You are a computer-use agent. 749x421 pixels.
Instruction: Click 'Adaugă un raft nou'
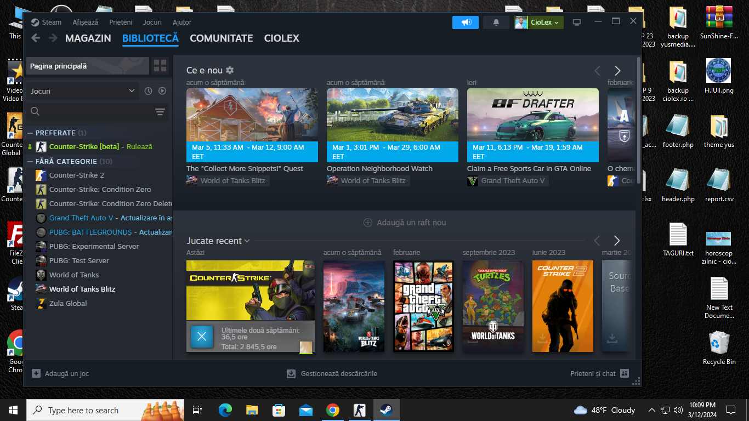point(405,223)
